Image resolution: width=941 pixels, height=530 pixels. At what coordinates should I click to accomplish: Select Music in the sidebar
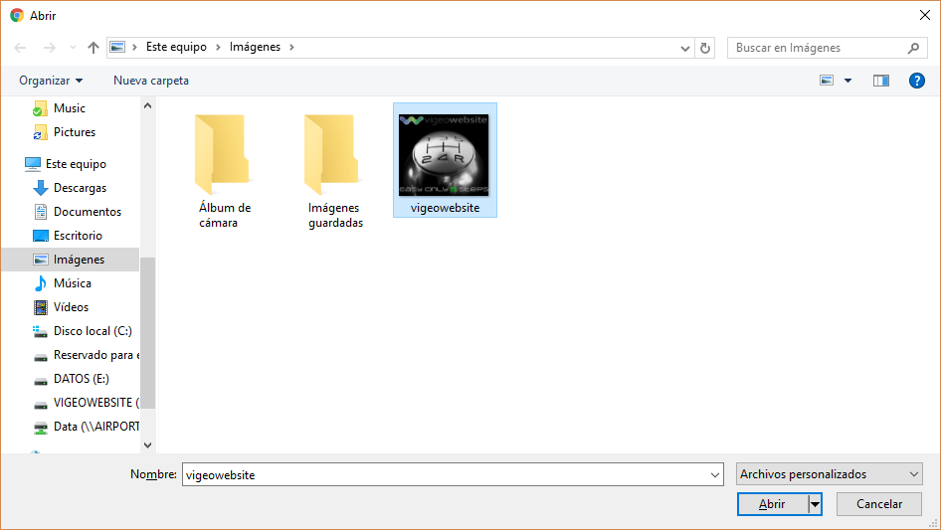click(x=71, y=108)
